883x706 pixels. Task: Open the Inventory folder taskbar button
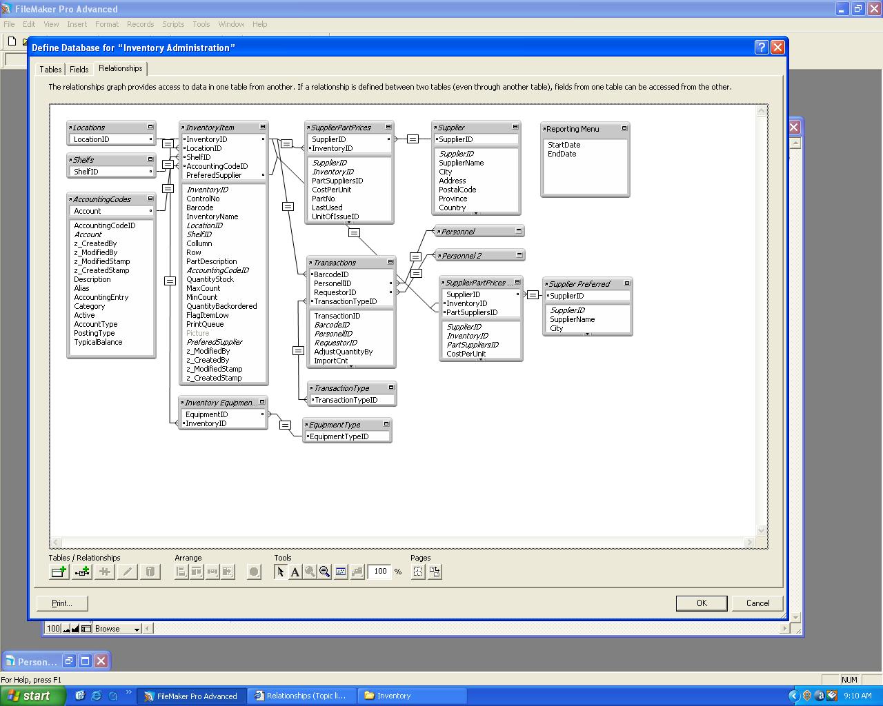click(413, 696)
